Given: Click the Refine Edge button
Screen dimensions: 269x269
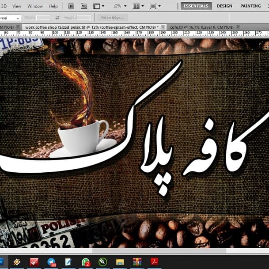Looking at the screenshot, I should (112, 18).
